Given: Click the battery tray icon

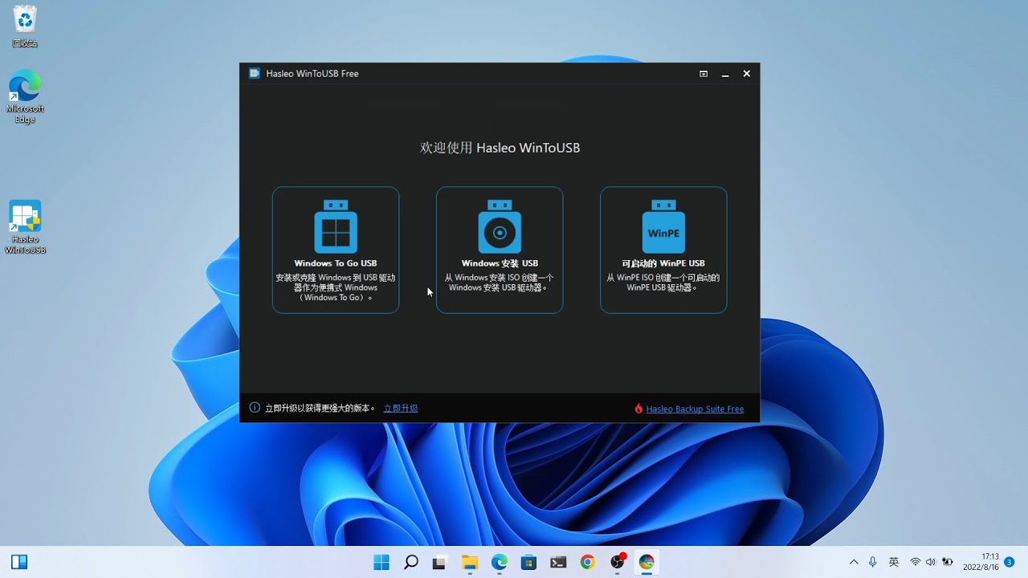Looking at the screenshot, I should (x=948, y=562).
